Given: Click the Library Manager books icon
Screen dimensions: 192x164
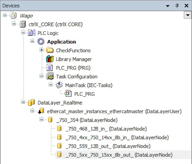Looking at the screenshot, I should click(50, 59).
